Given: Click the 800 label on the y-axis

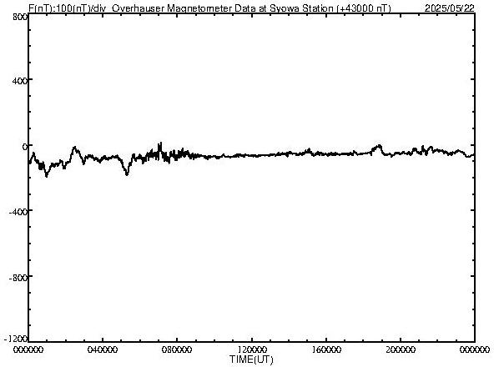Looking at the screenshot, I should (x=20, y=17).
